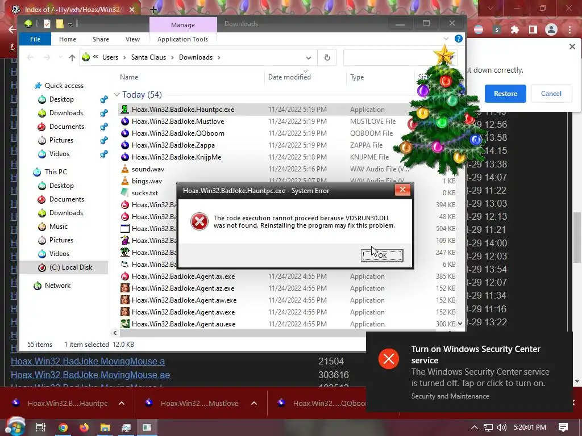Screen dimensions: 582x436
Task: Switch to the Home ribbon tab
Action: click(67, 39)
